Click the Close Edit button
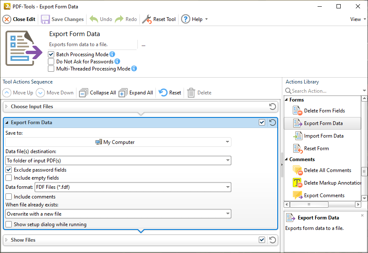 19,19
